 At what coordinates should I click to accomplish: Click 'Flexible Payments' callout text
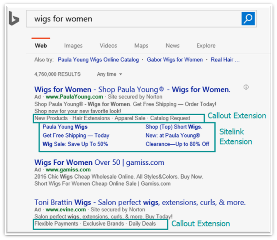point(56,224)
